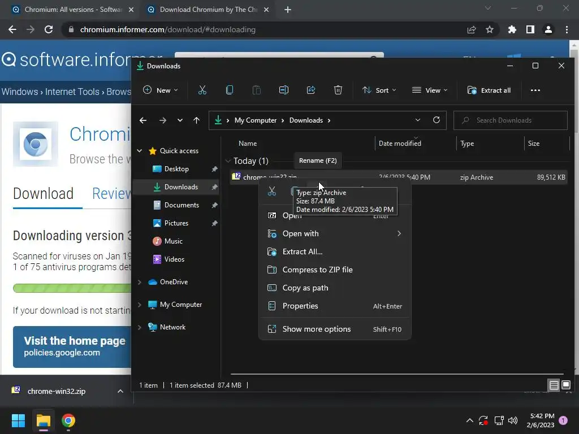Click the Cut scissors icon in context menu
Image resolution: width=579 pixels, height=434 pixels.
click(272, 191)
